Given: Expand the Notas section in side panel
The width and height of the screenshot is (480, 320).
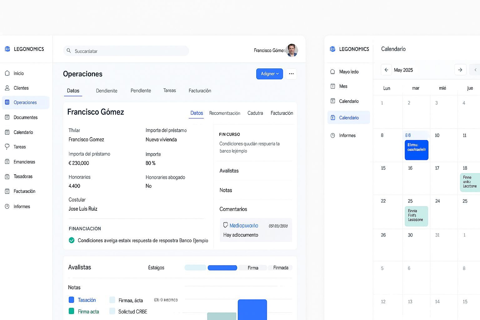Looking at the screenshot, I should pos(226,190).
